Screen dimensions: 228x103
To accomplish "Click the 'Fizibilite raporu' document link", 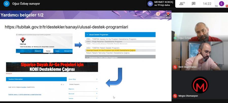I will [x=25, y=94].
